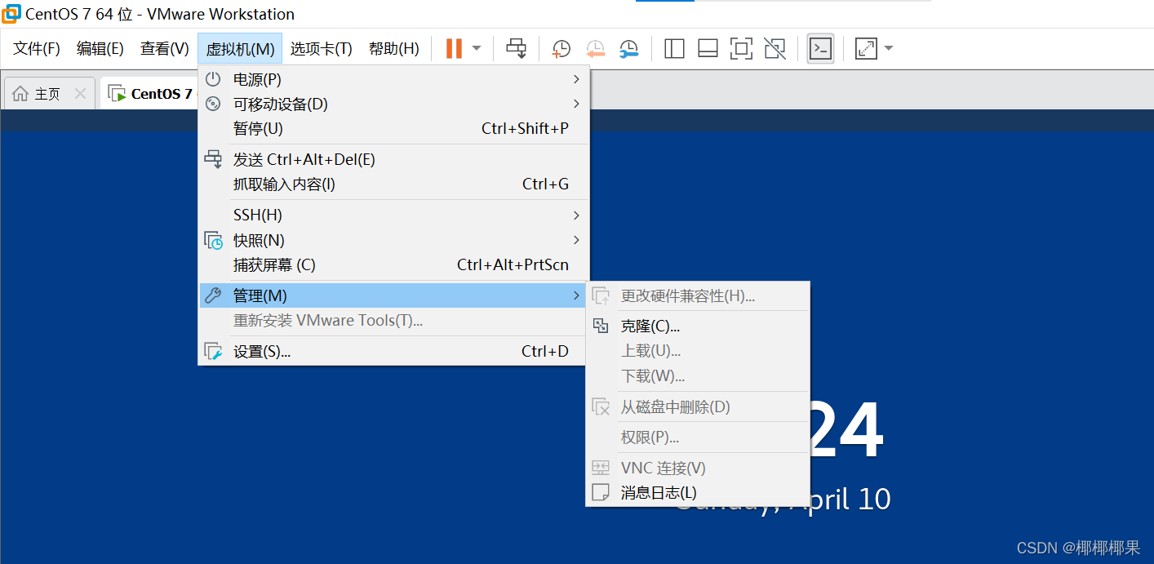Expand the 快照(N) snapshot submenu

(393, 240)
